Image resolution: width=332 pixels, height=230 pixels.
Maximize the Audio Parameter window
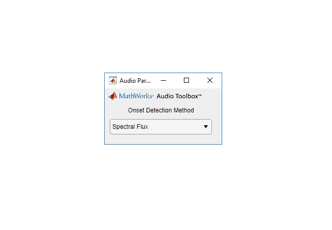coord(186,80)
